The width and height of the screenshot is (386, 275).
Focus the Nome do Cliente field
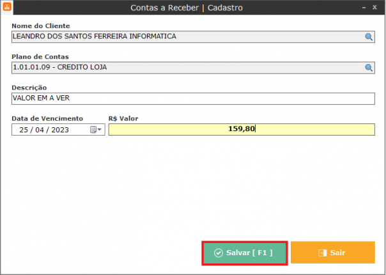click(185, 37)
